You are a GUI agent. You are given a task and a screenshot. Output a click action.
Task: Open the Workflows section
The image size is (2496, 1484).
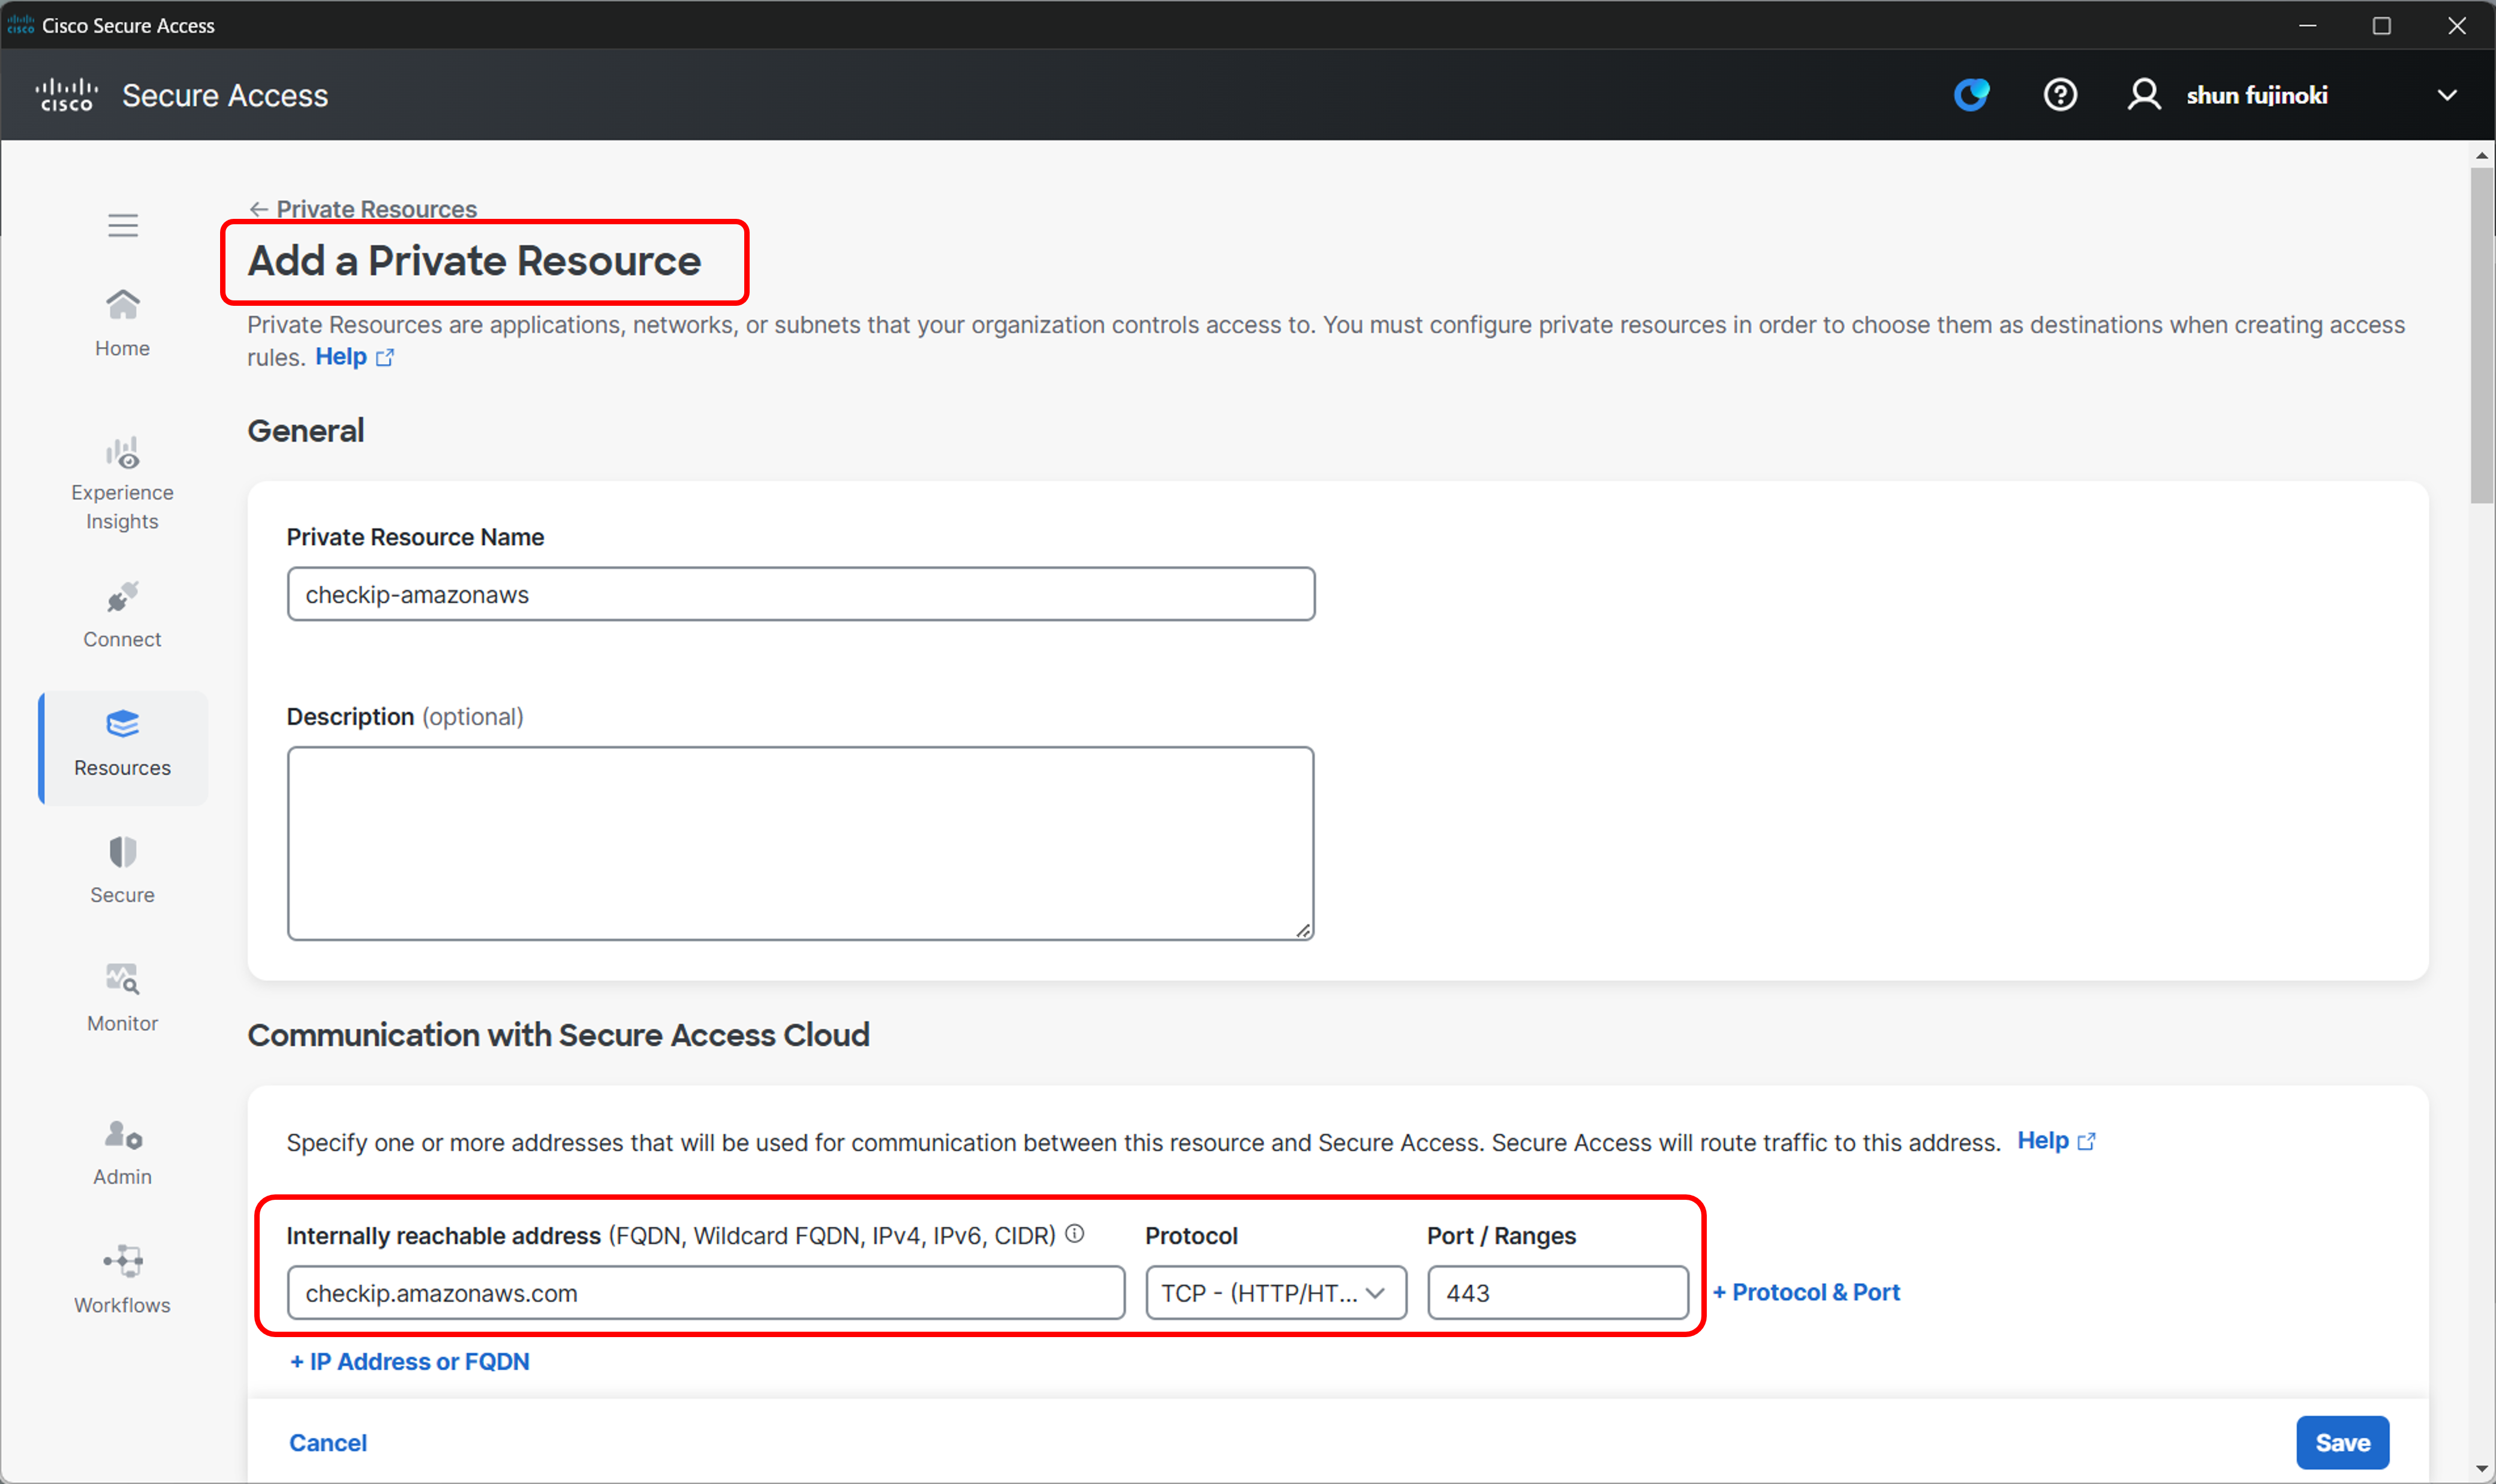pos(122,1280)
